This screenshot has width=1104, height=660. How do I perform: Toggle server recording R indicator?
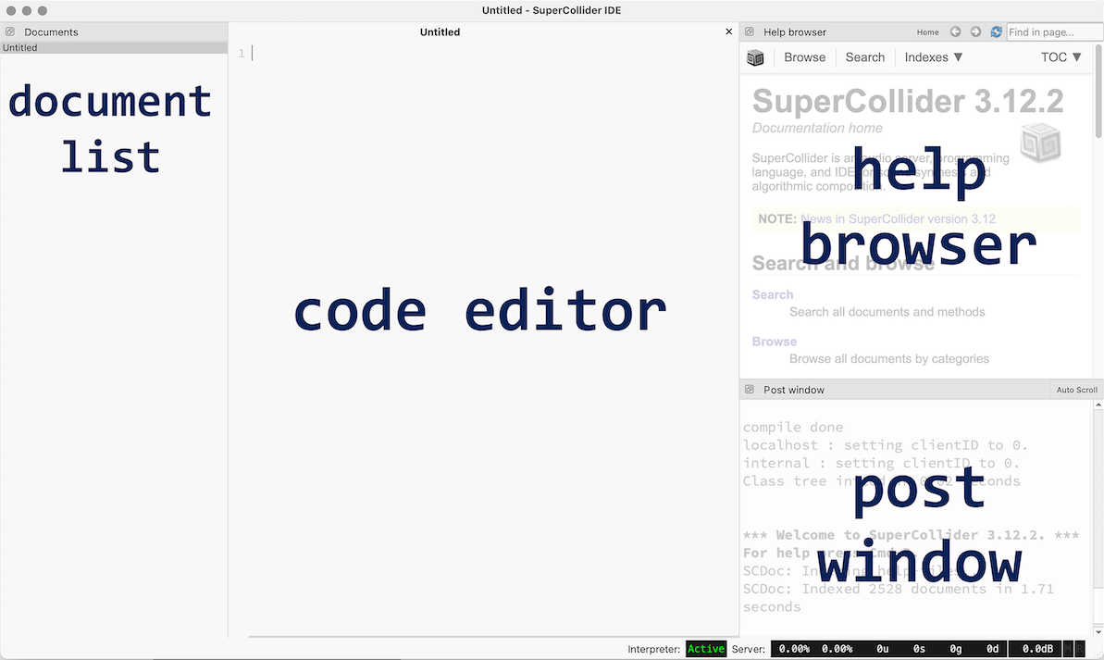click(1079, 649)
